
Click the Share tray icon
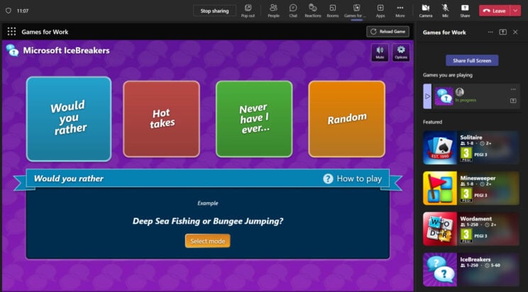[465, 11]
